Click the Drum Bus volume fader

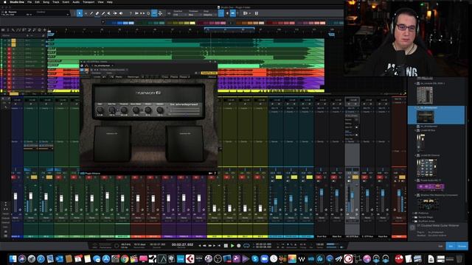[x=322, y=193]
